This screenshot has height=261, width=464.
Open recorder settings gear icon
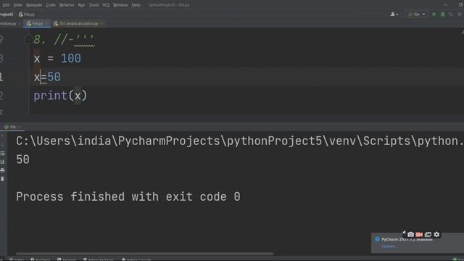point(436,234)
